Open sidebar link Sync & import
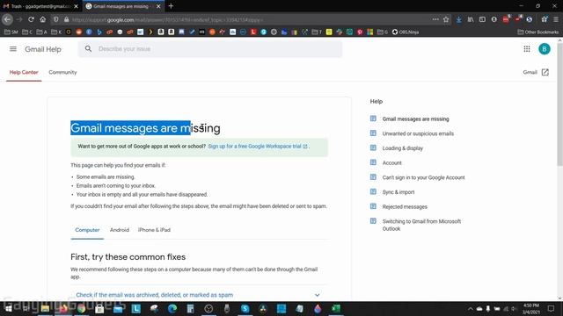 [398, 192]
